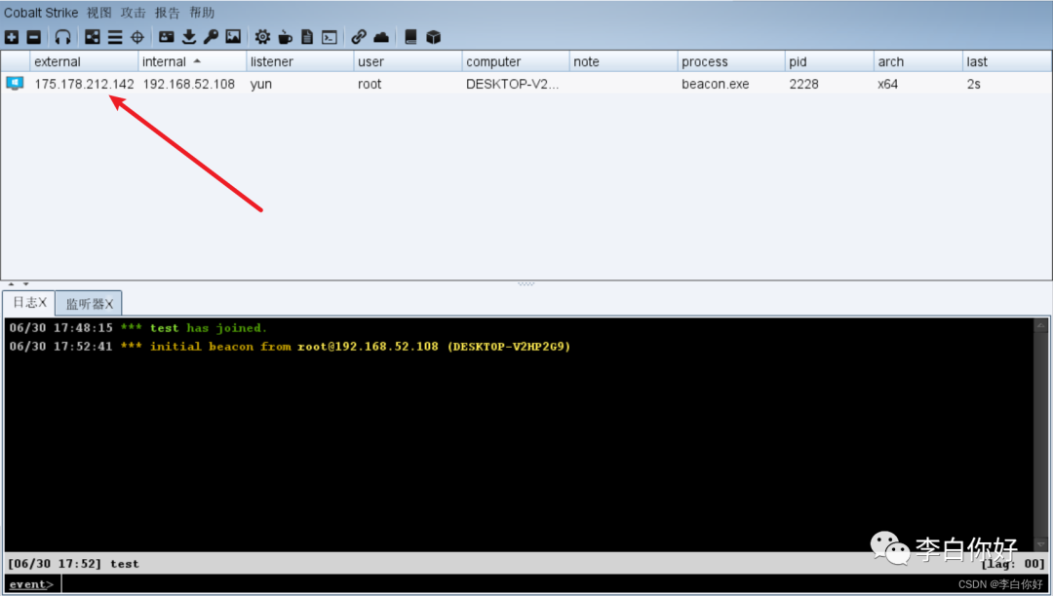Select external IP 175.178.212.142 cell
Image resolution: width=1053 pixels, height=596 pixels.
pyautogui.click(x=84, y=84)
